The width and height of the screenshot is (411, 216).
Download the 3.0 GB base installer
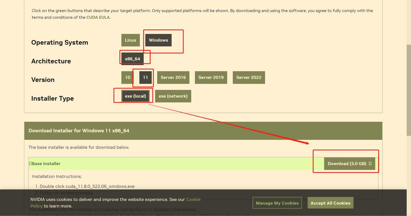tap(349, 163)
